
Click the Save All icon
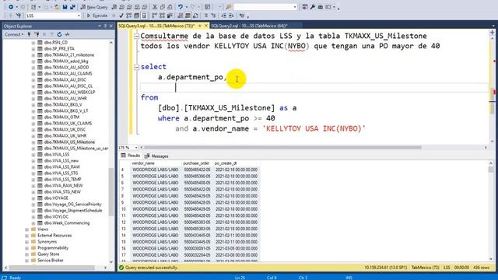tap(72, 7)
